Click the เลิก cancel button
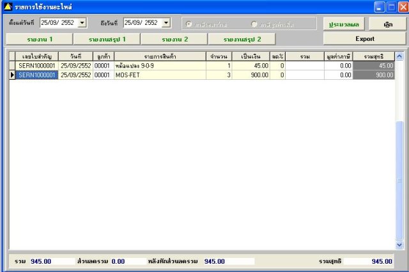 pyautogui.click(x=388, y=24)
